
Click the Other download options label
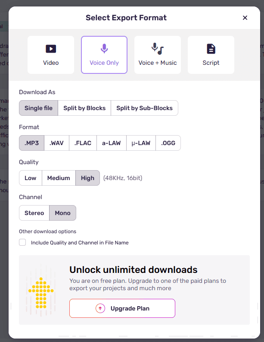coord(48,231)
